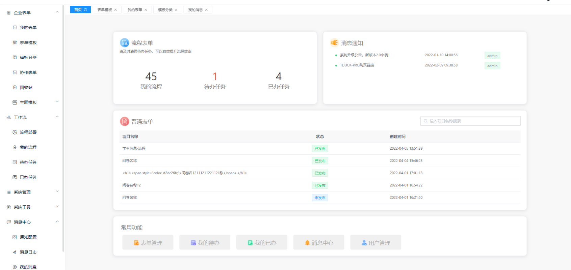
Task: Open the 45 我的流程 counter
Action: (151, 81)
